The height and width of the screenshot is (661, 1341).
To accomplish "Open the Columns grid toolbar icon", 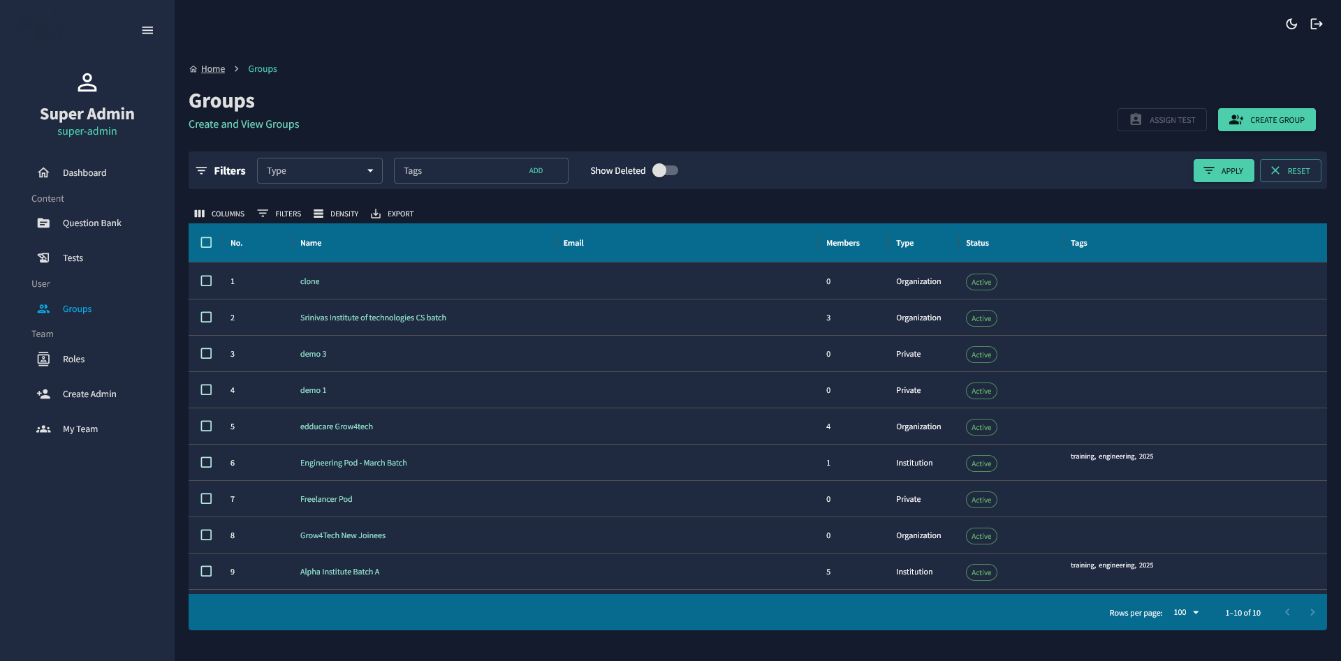I will click(x=200, y=214).
